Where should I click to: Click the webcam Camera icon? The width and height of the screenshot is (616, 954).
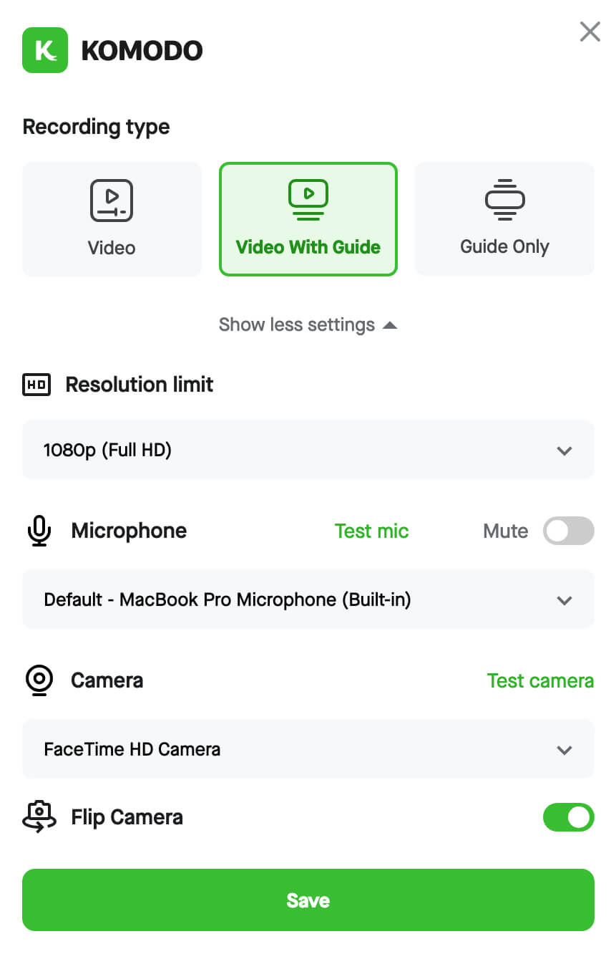pos(39,680)
